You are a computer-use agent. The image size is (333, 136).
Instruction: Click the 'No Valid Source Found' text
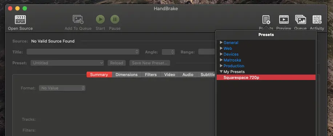(53, 41)
